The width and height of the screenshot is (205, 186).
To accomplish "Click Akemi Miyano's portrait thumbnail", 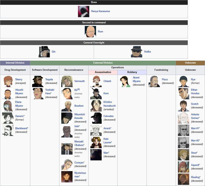I will [x=125, y=81].
